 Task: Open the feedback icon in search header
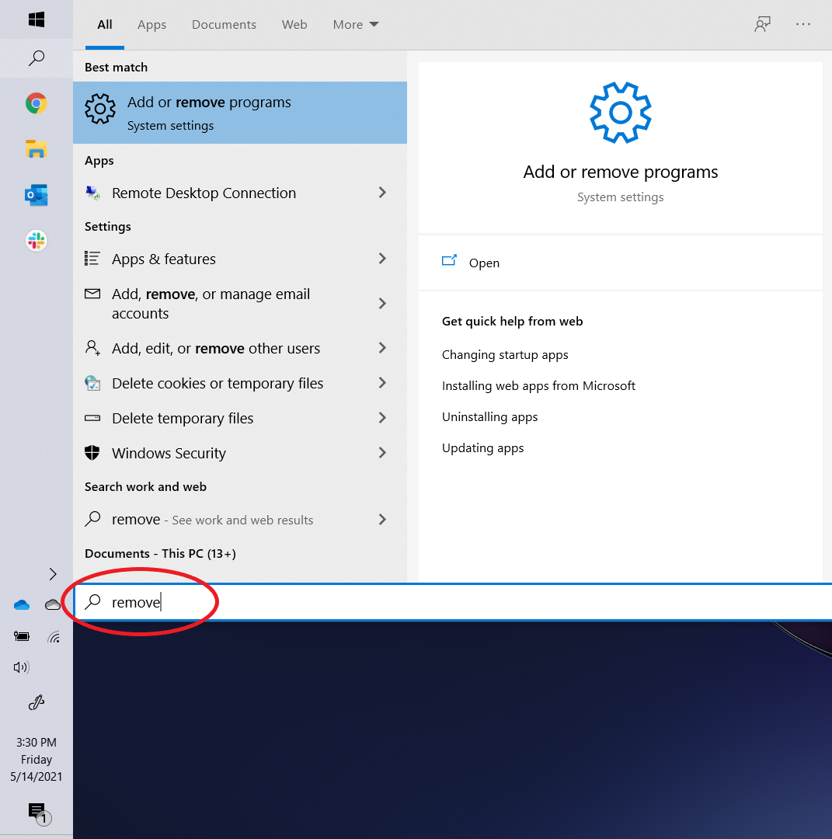(762, 24)
